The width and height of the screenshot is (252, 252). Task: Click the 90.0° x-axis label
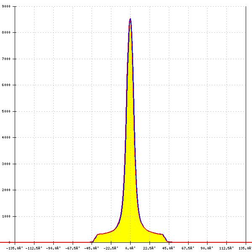207,248
